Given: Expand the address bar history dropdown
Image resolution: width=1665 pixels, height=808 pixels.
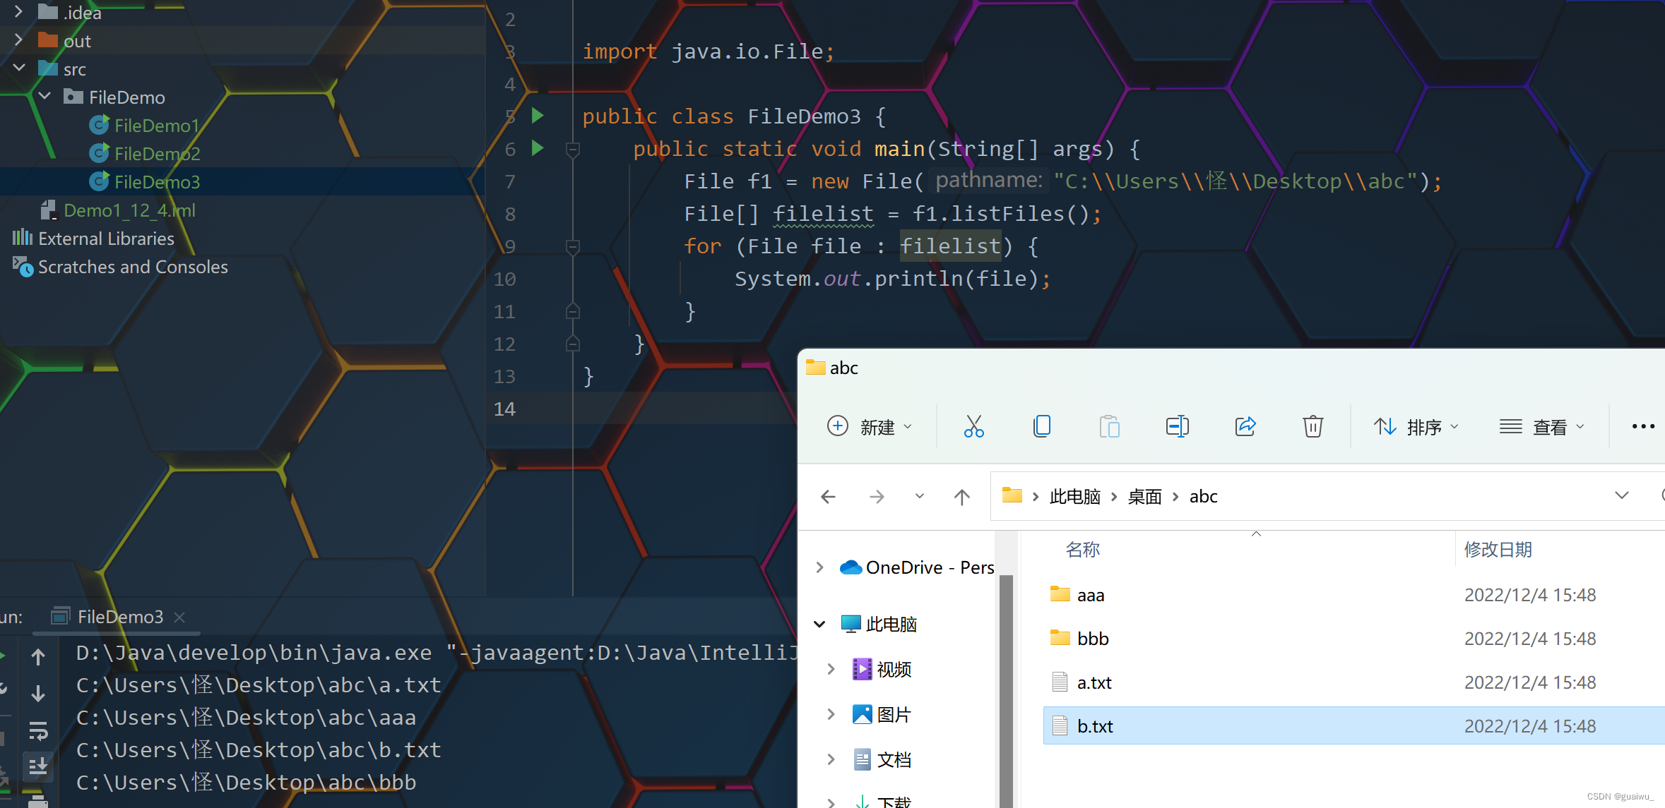Looking at the screenshot, I should point(1622,495).
